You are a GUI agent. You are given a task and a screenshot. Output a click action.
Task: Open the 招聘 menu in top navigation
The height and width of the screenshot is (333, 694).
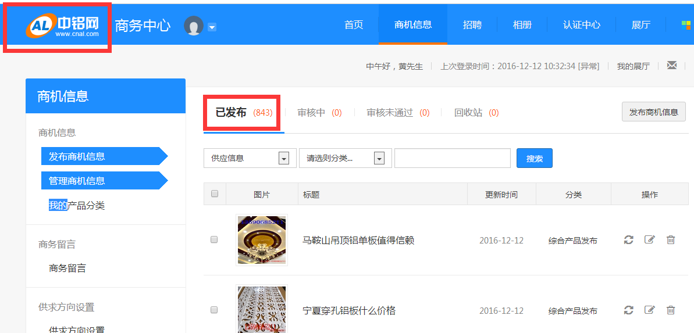pyautogui.click(x=472, y=24)
